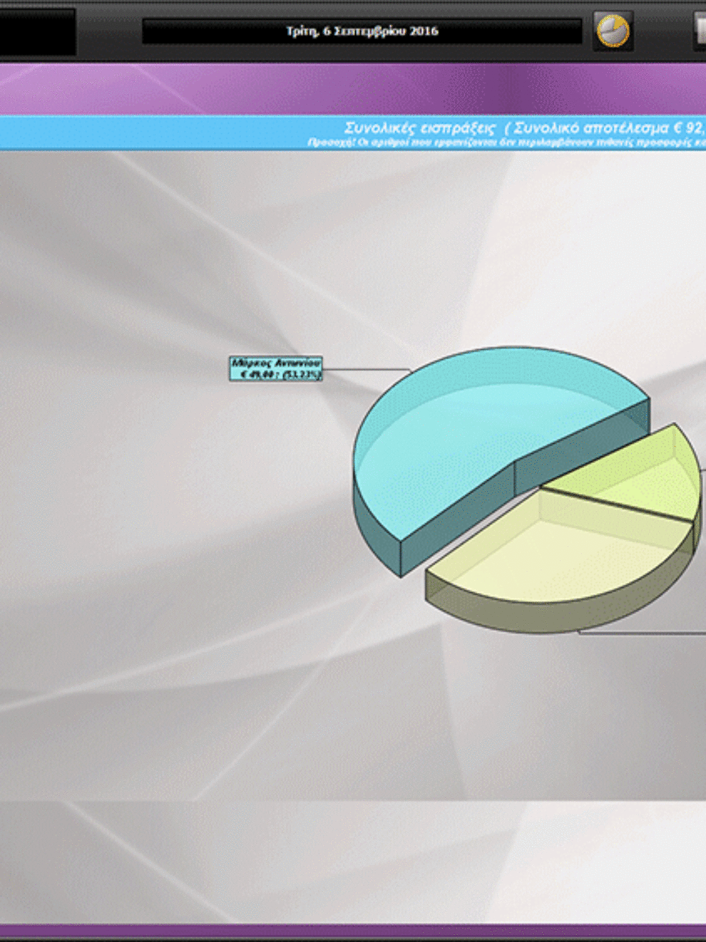Select the cyan pie slice top surface

(x=487, y=424)
